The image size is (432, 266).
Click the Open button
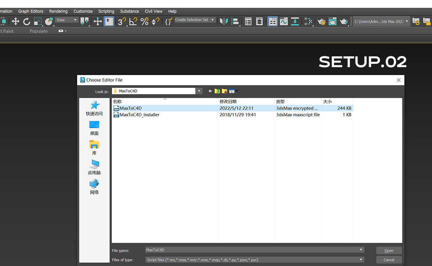pos(389,251)
